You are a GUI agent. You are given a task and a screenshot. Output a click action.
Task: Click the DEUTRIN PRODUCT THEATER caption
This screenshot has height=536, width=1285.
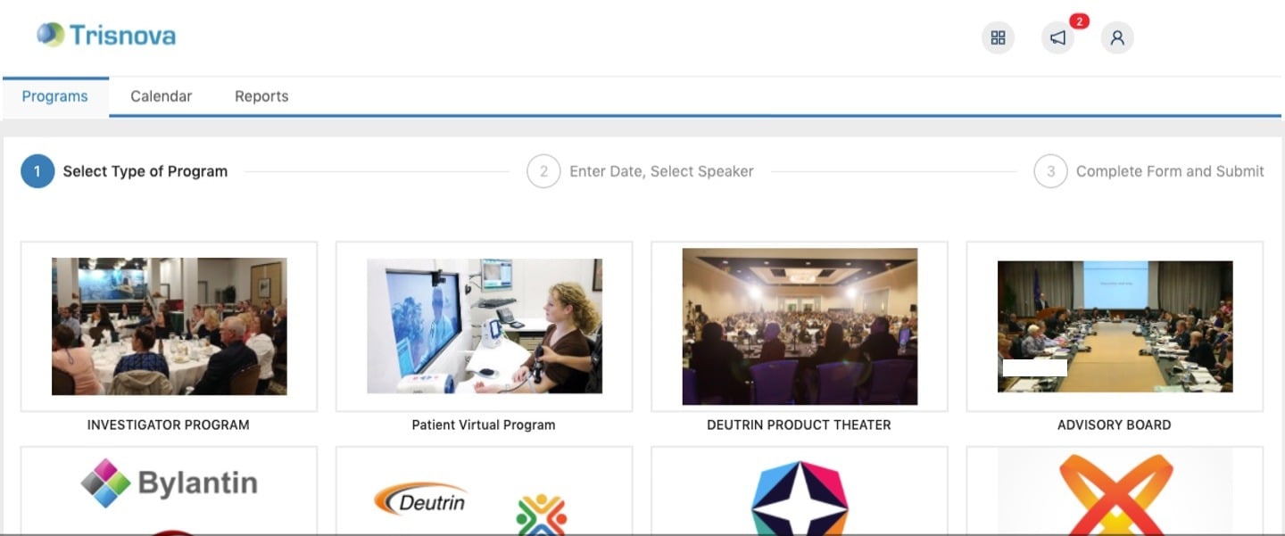[x=799, y=425]
